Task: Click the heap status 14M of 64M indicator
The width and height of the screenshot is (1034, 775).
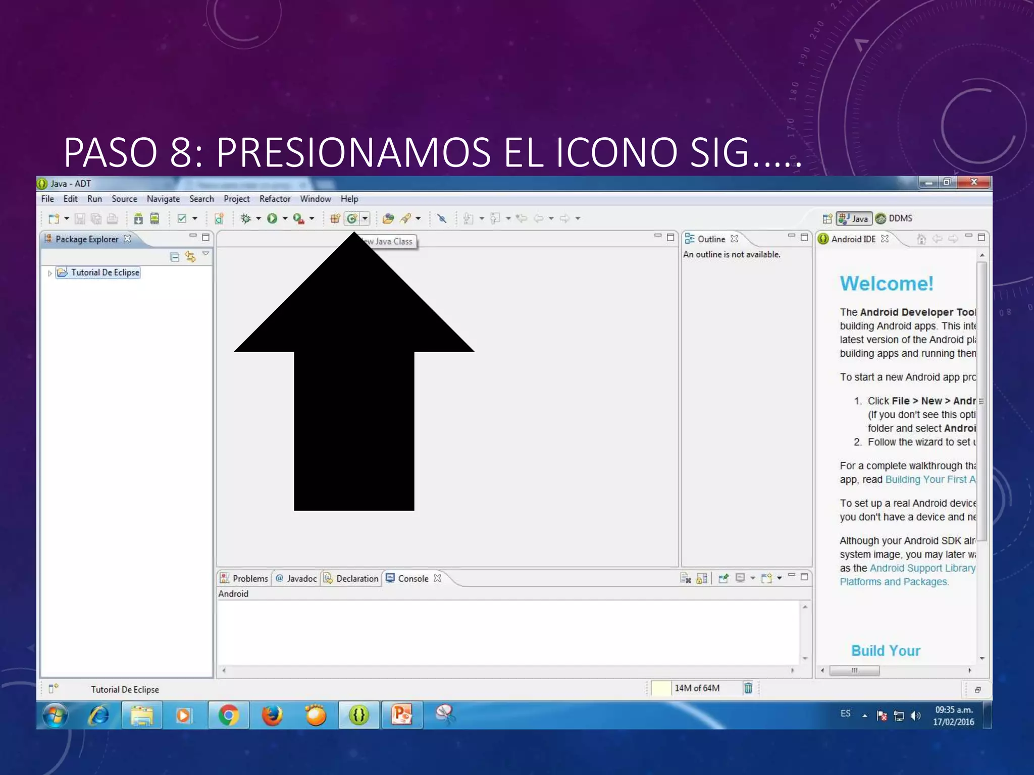Action: (x=697, y=688)
